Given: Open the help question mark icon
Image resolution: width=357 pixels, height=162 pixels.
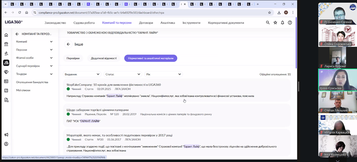Looking at the screenshot, I should (290, 22).
